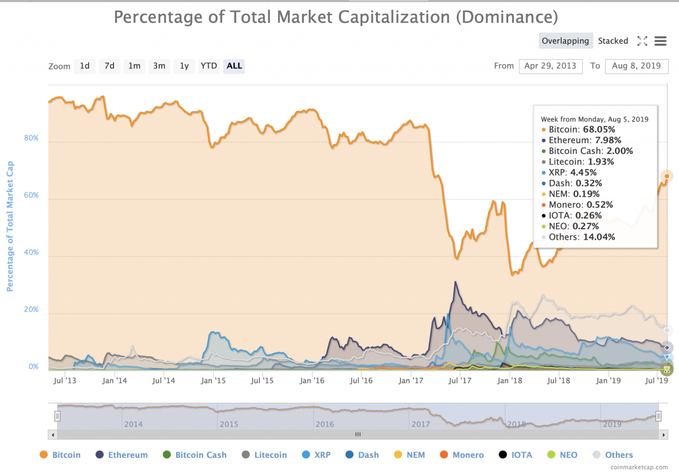Set zoom range to 1d
Viewport: 679px width, 476px height.
(x=85, y=66)
